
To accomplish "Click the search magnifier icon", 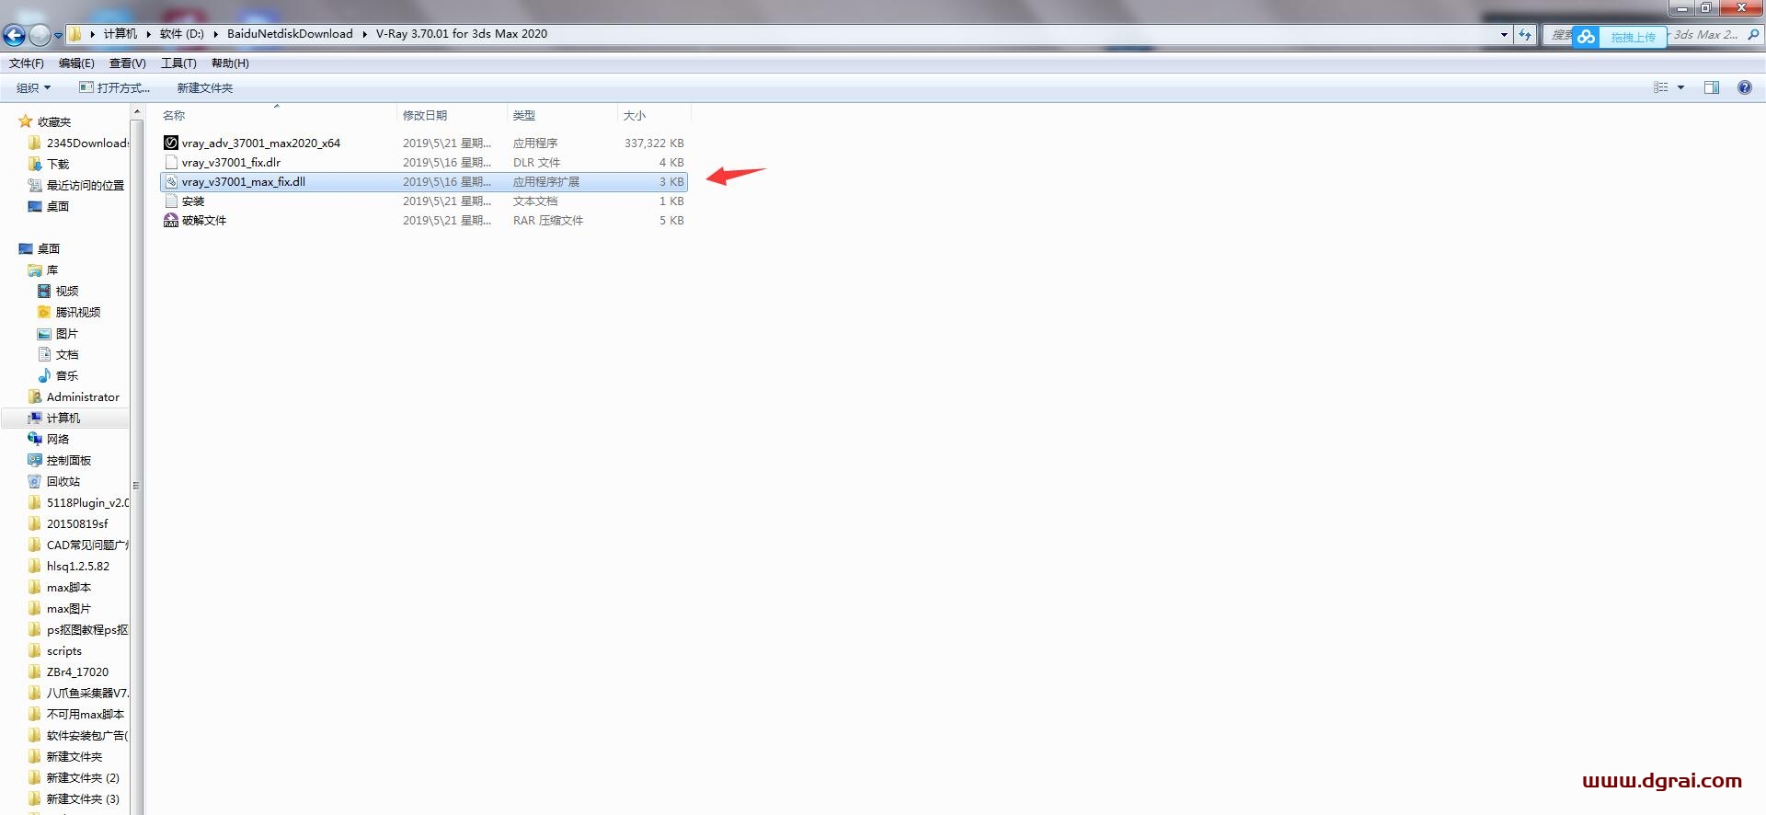I will (x=1752, y=35).
